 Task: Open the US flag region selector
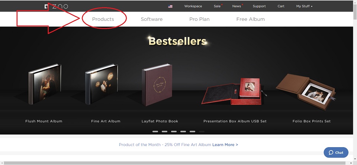(170, 6)
